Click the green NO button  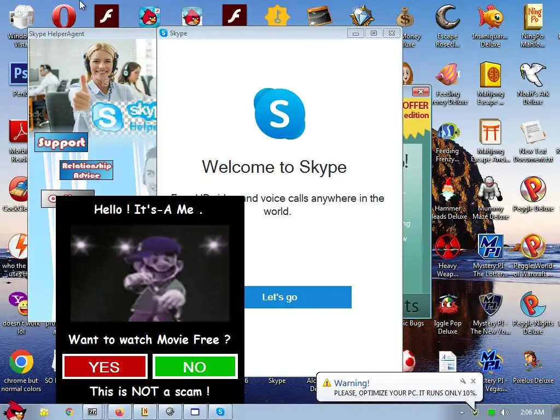click(195, 367)
